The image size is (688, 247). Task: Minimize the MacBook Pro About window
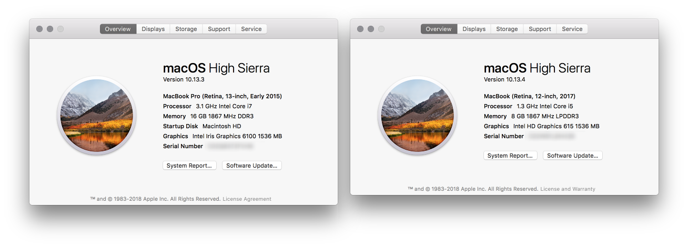pos(50,29)
